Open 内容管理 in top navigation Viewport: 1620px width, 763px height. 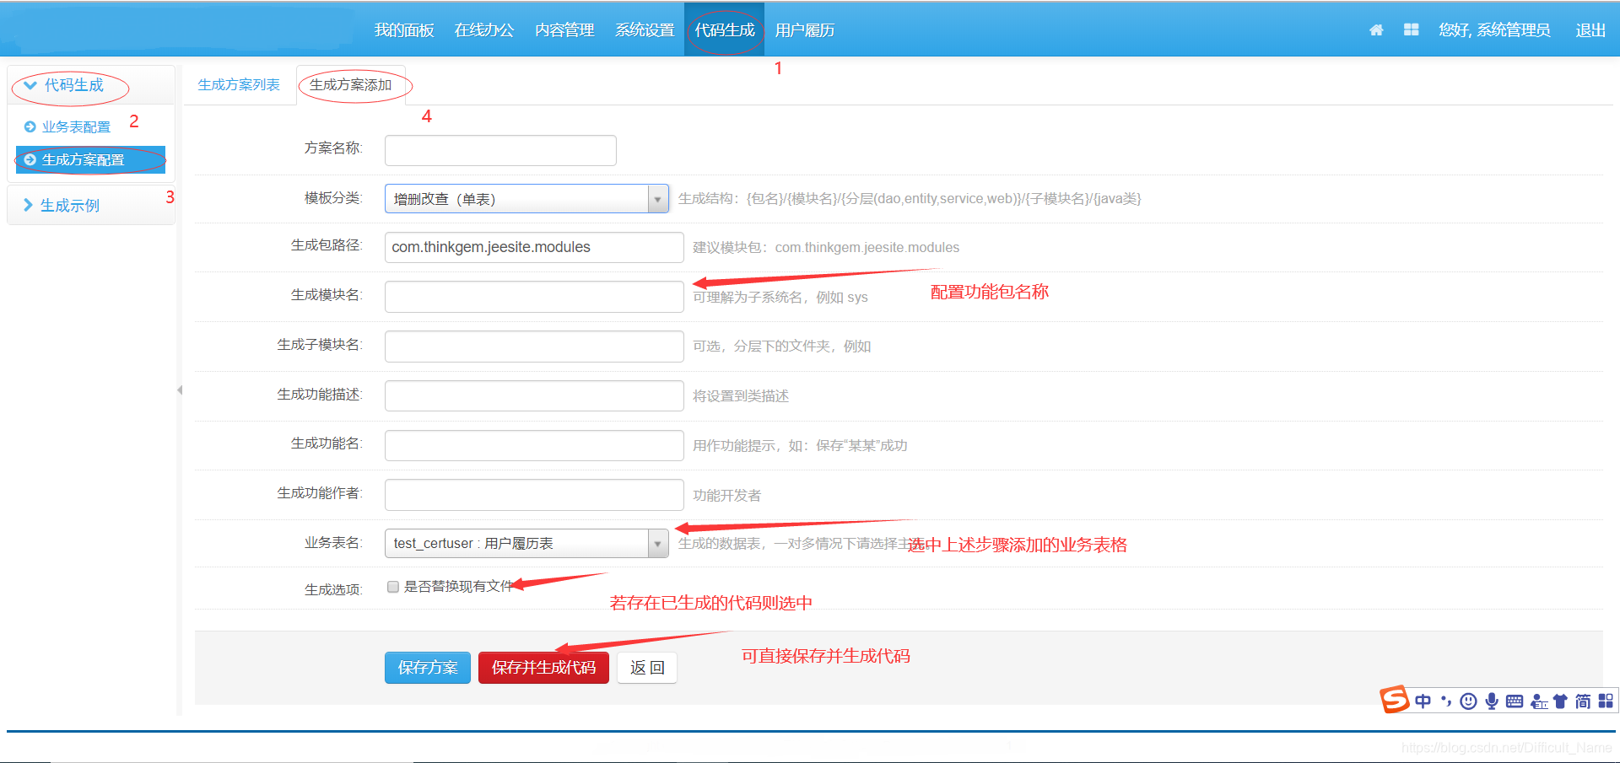[564, 30]
